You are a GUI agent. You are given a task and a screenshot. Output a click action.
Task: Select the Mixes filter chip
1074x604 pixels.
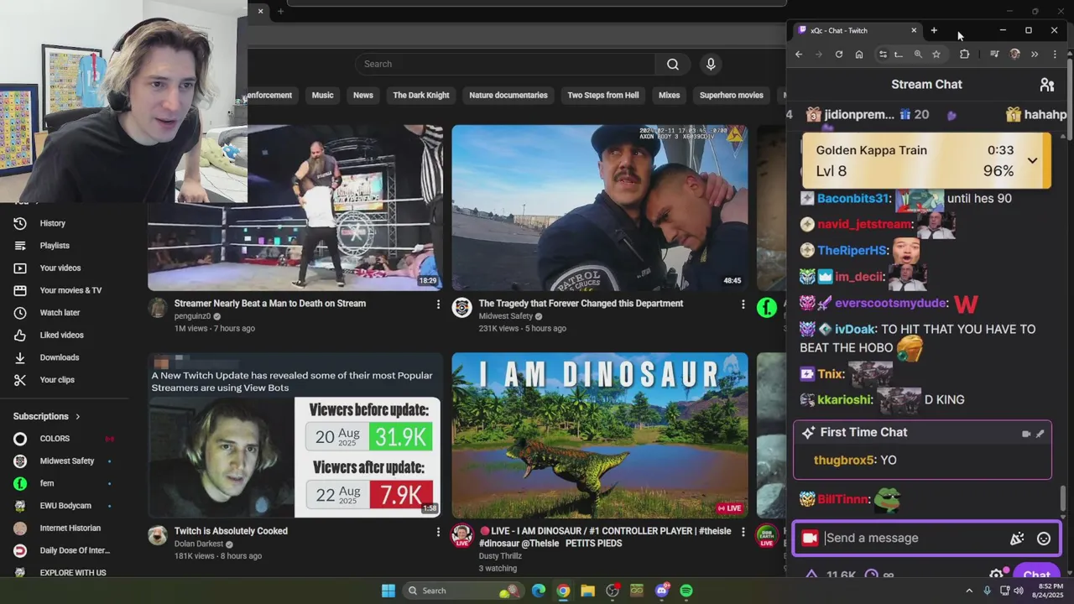670,96
